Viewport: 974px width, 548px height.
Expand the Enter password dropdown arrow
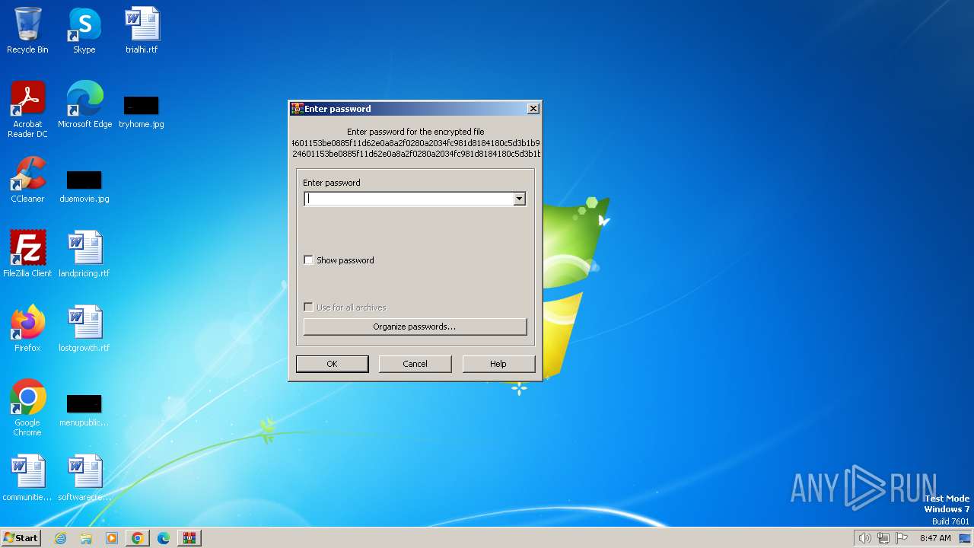(519, 199)
